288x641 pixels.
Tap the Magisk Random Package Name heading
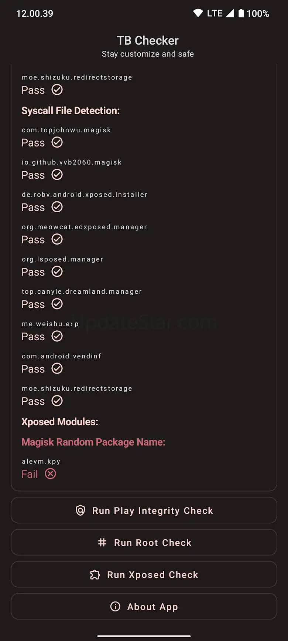[93, 442]
